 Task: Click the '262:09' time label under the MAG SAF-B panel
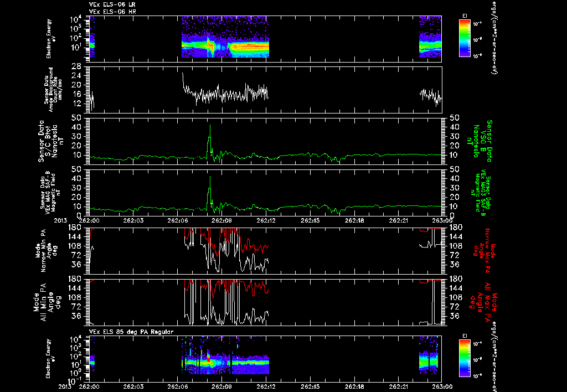click(222, 220)
